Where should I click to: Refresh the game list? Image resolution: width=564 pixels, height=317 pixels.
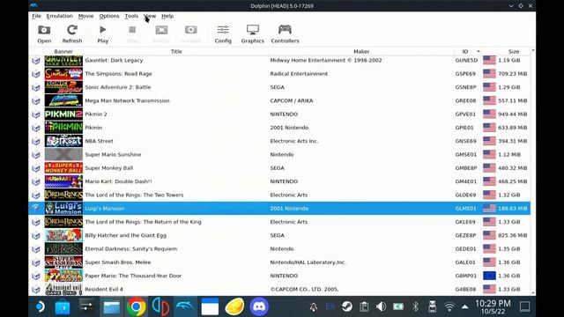[72, 34]
